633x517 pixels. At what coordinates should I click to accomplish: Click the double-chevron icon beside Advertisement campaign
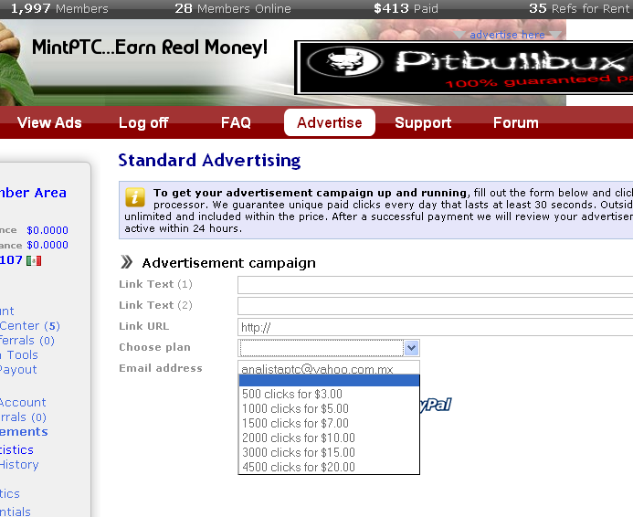pos(126,262)
